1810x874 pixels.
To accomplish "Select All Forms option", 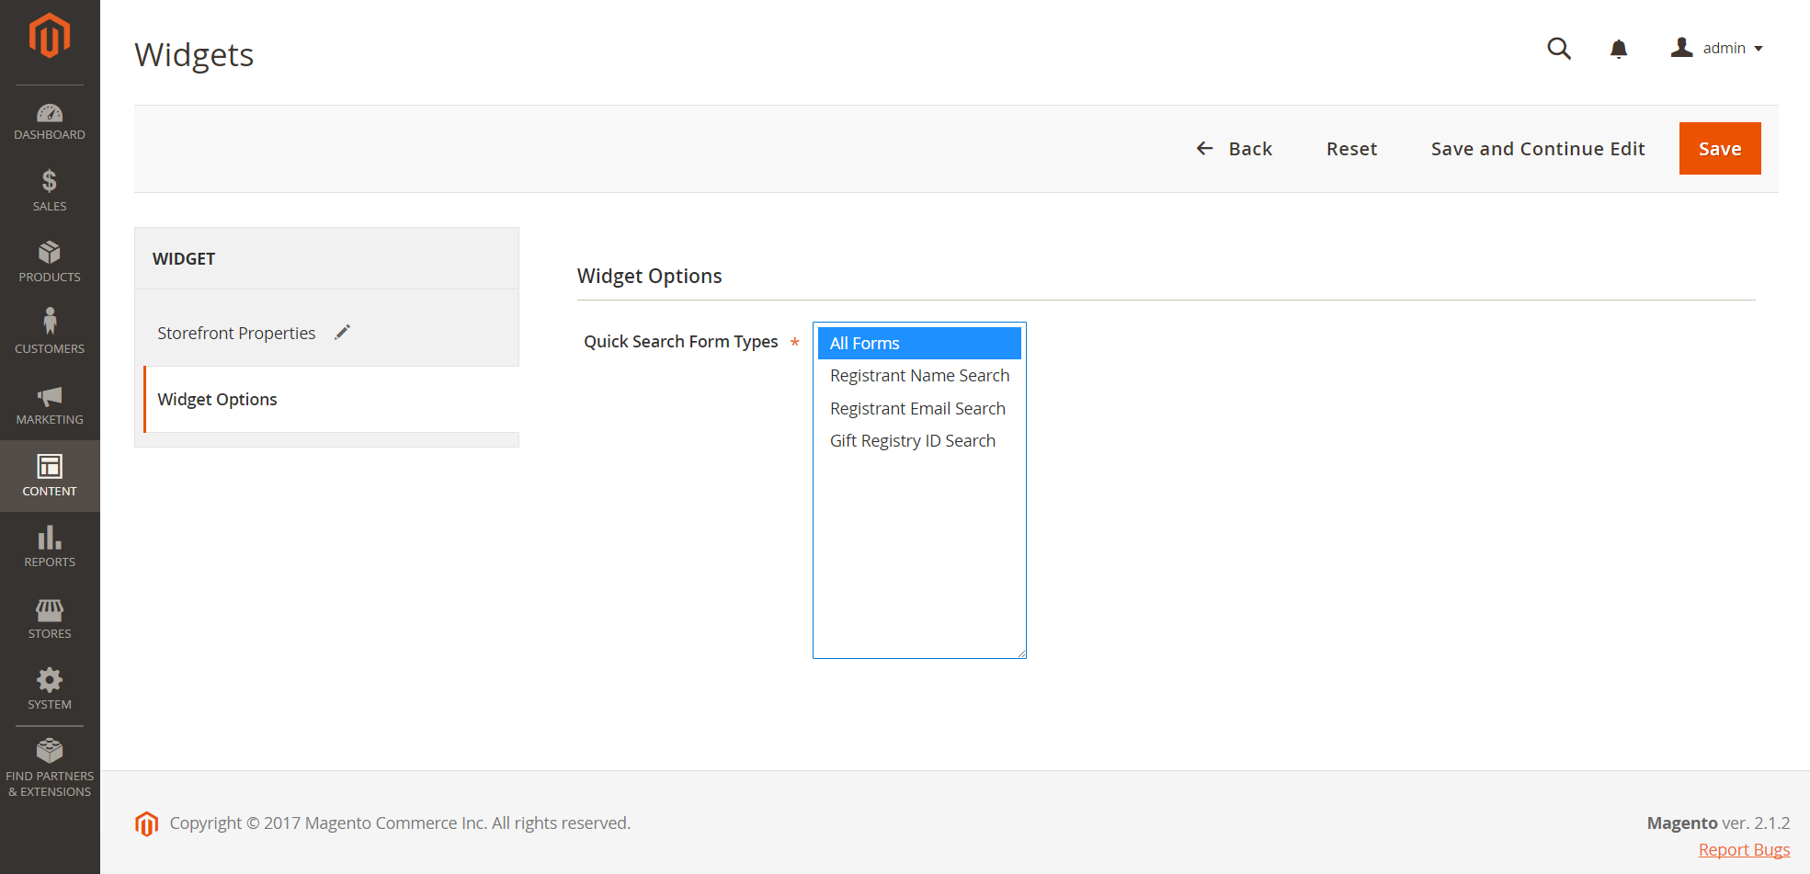I will 919,343.
